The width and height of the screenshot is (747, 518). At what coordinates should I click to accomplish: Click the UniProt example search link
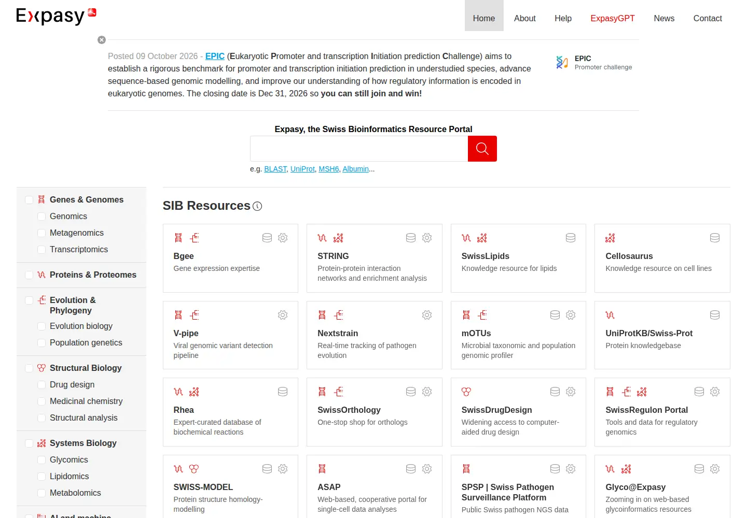pyautogui.click(x=302, y=169)
